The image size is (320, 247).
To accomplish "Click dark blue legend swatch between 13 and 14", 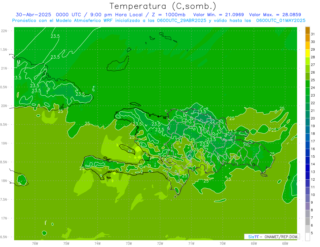I will (307, 168).
